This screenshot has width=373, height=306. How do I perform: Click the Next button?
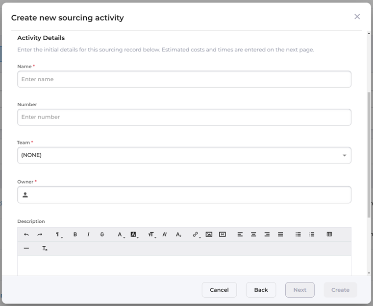pyautogui.click(x=300, y=290)
